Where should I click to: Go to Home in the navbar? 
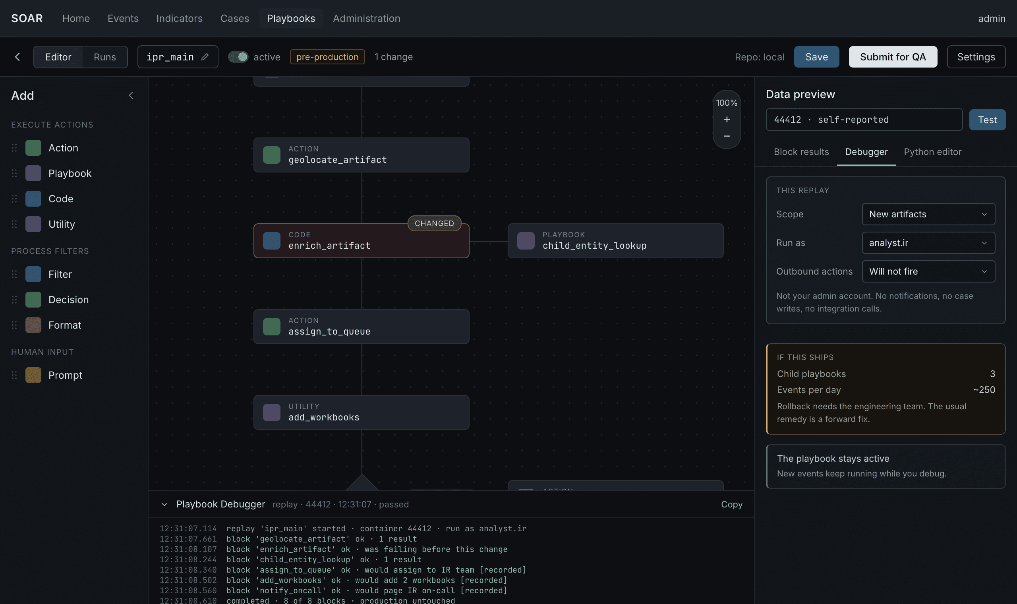click(x=76, y=18)
